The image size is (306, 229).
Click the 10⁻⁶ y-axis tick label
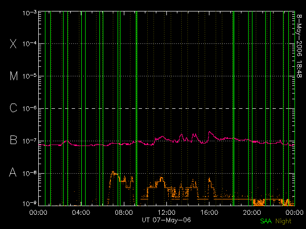tap(30, 108)
